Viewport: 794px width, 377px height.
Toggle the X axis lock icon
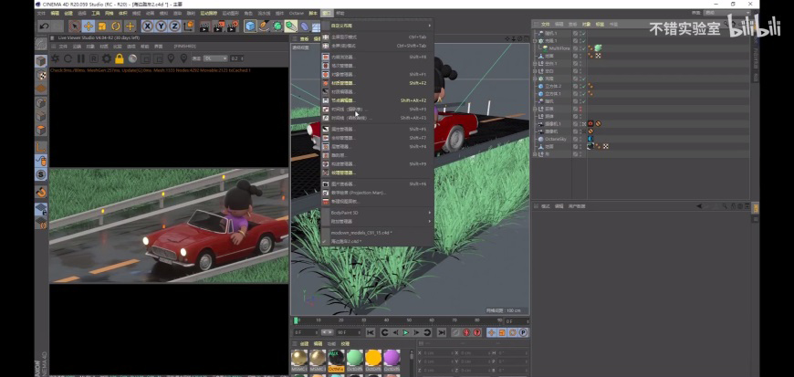(148, 26)
